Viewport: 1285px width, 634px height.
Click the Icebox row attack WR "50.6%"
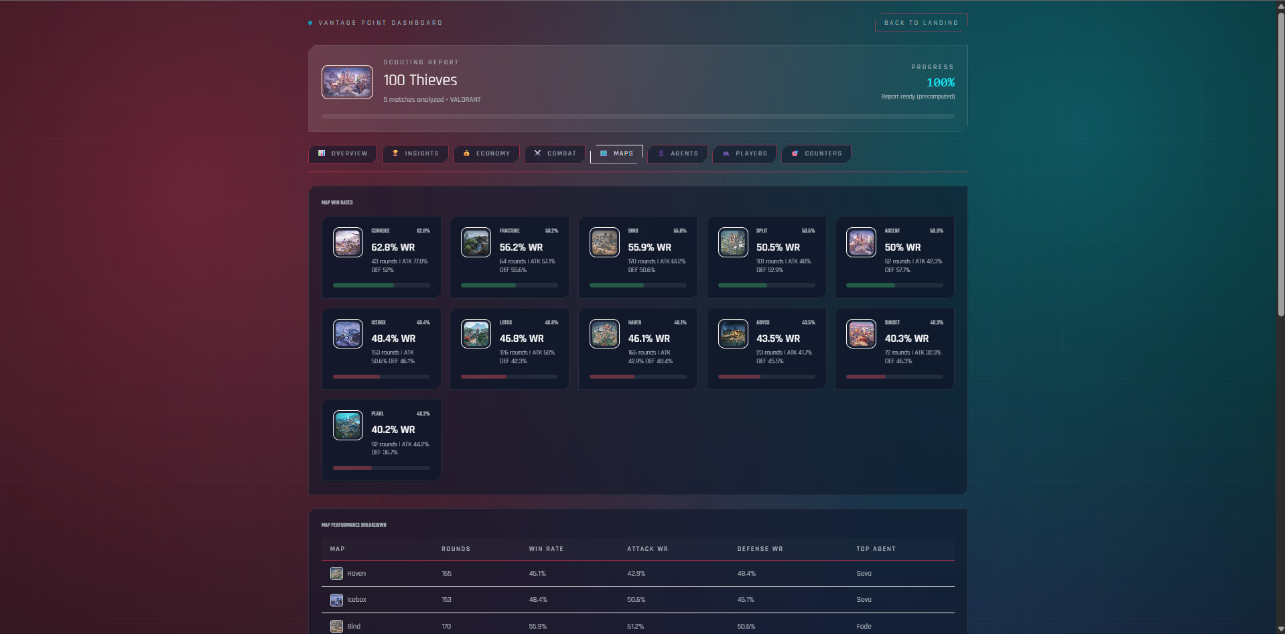click(x=636, y=600)
